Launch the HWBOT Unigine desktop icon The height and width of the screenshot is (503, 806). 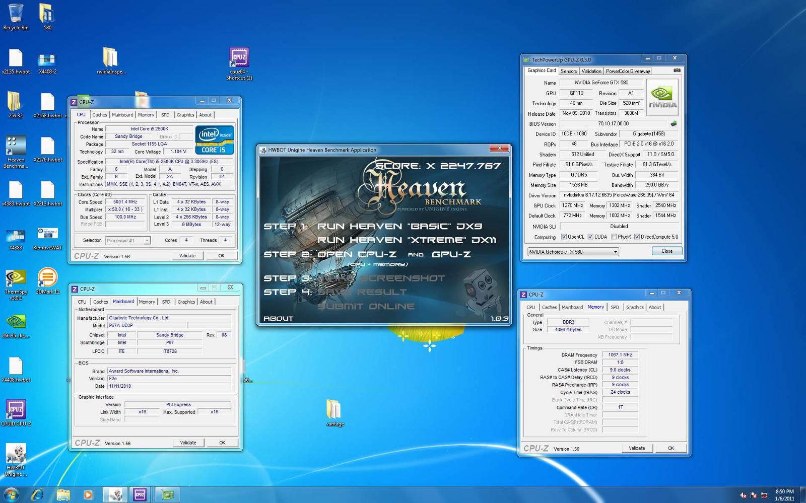pyautogui.click(x=16, y=460)
